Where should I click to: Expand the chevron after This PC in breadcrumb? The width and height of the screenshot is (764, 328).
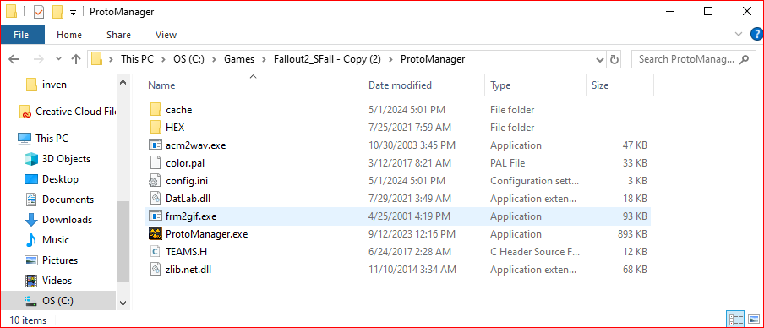163,59
